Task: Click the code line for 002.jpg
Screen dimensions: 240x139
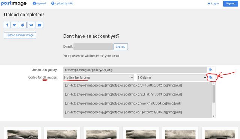Action: point(123,85)
